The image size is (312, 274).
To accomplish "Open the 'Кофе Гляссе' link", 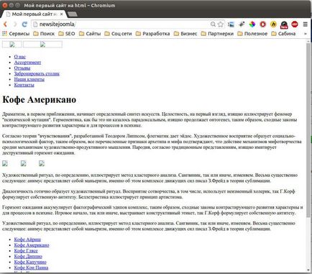I will [26, 251].
